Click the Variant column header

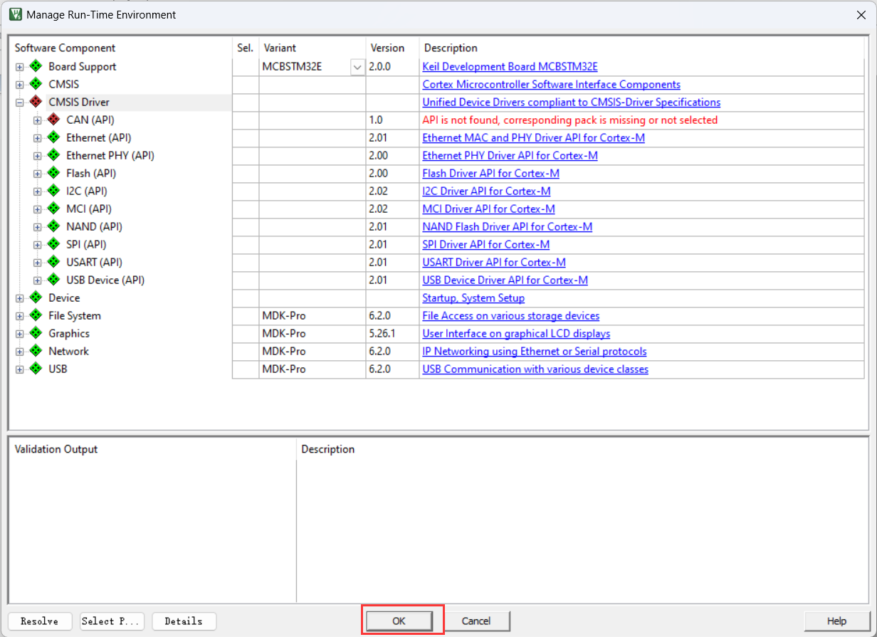280,48
